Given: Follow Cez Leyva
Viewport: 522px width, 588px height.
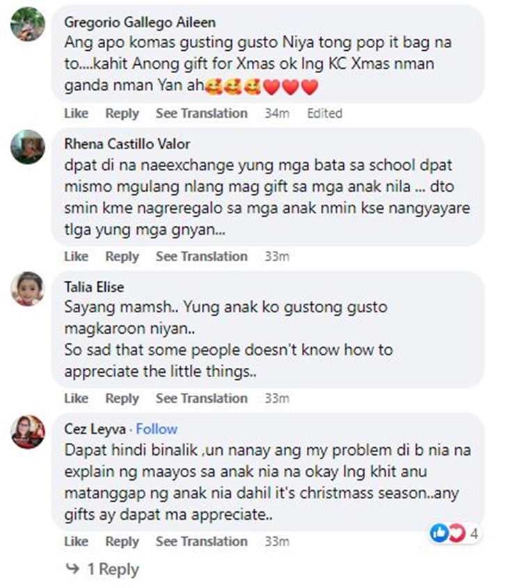Looking at the screenshot, I should [x=157, y=428].
